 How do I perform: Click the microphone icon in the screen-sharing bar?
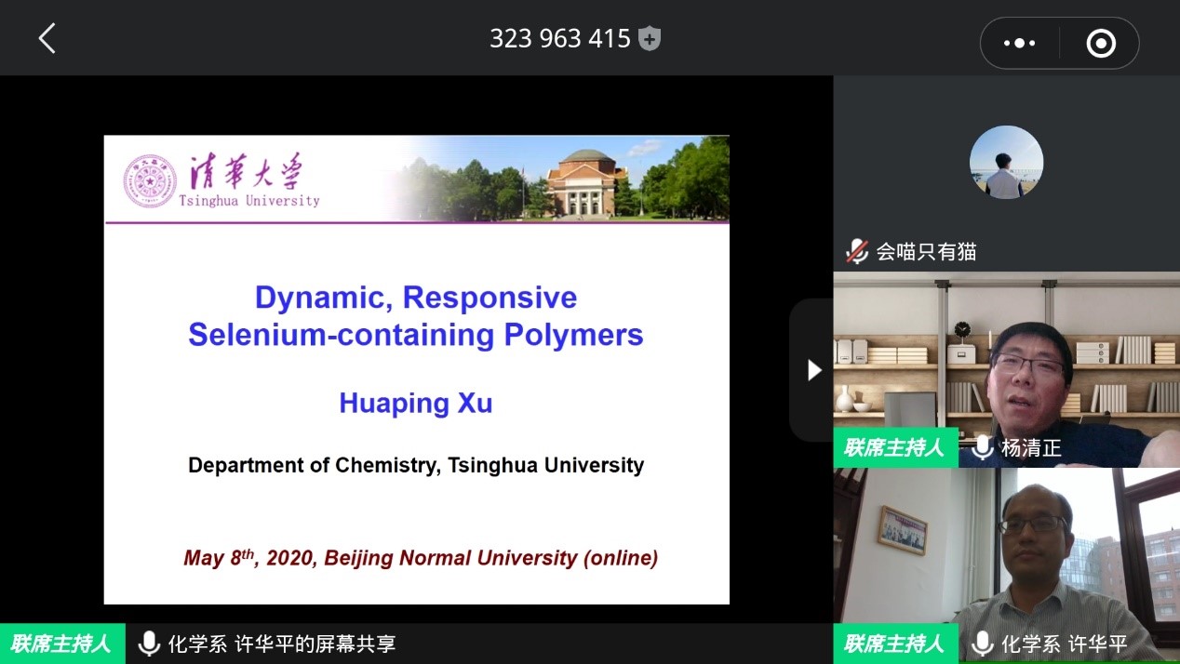tap(148, 644)
